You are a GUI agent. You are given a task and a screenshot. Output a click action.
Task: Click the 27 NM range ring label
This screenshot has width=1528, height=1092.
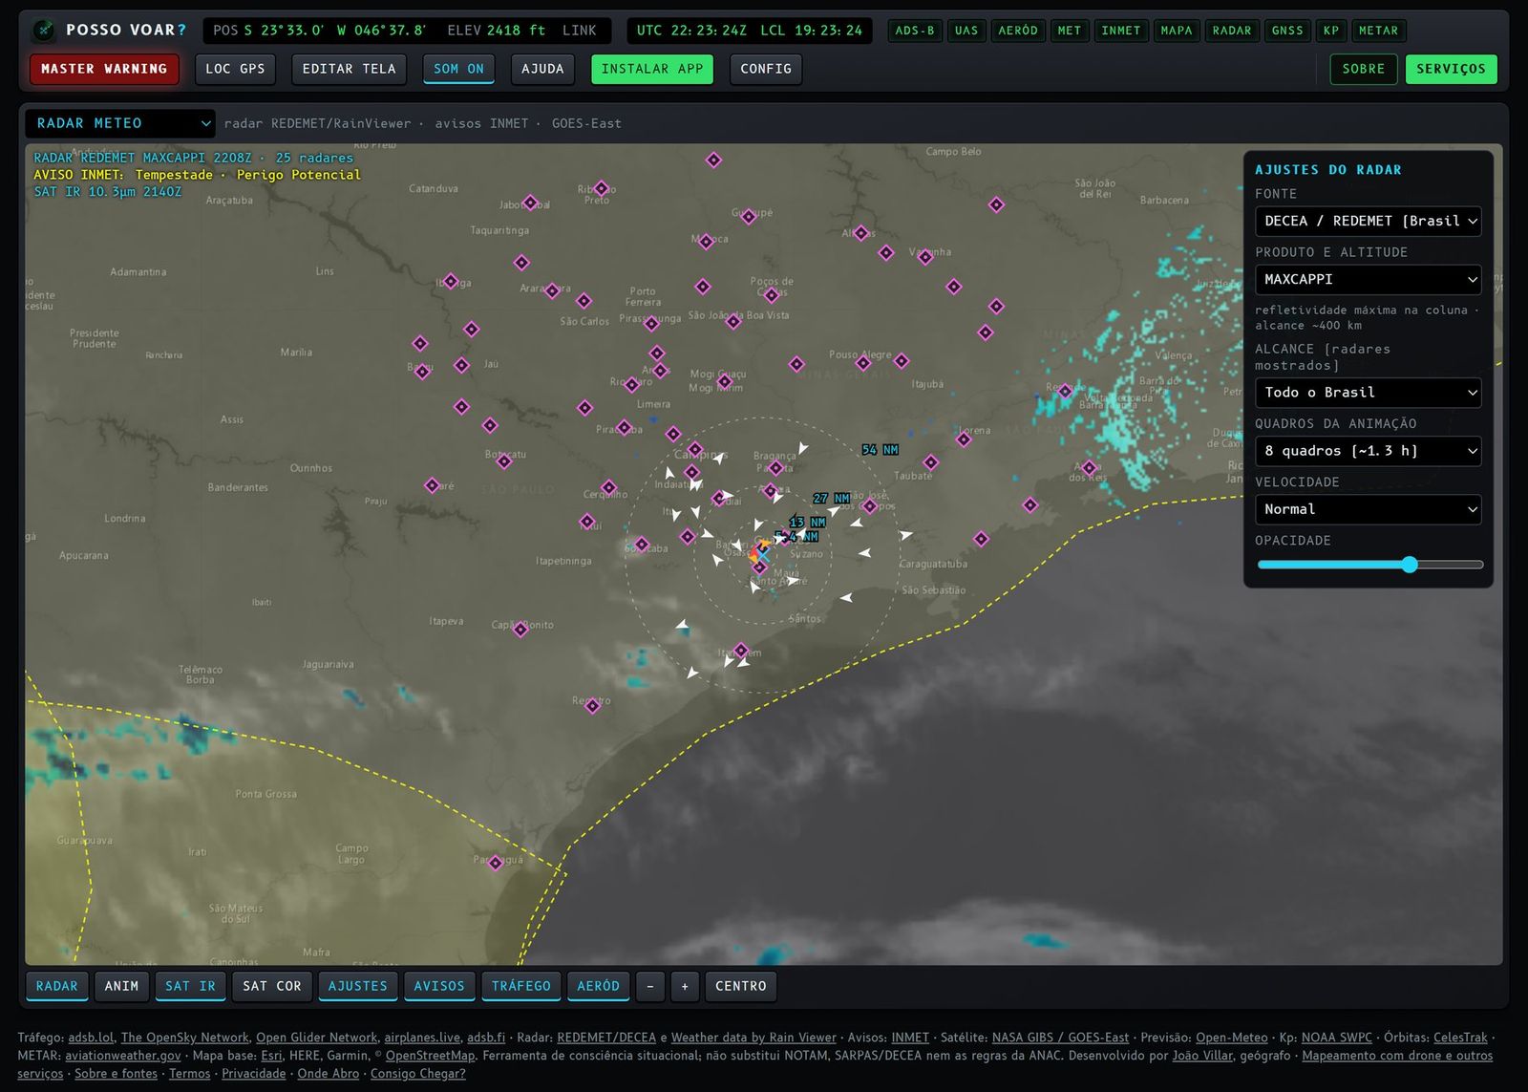coord(832,498)
